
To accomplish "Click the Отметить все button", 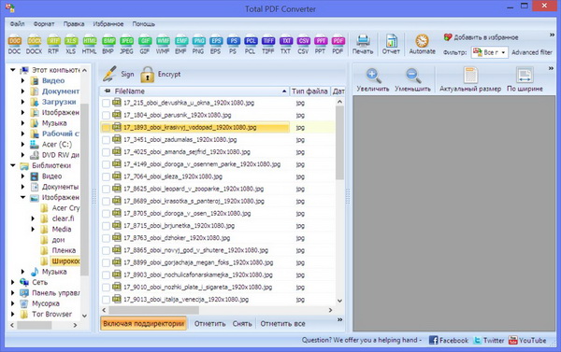I will 282,324.
